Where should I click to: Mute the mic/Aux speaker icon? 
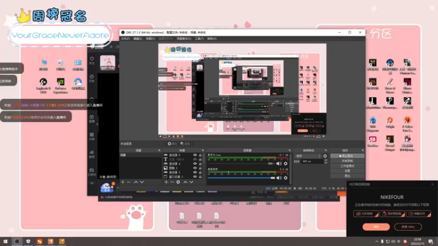tap(279, 163)
